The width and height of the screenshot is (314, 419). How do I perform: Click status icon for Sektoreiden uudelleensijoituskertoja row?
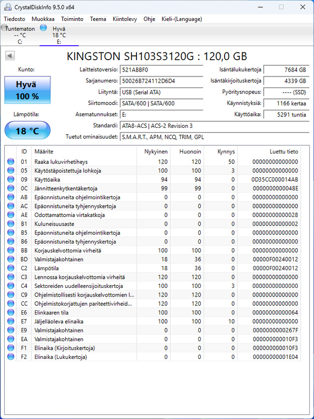click(10, 286)
